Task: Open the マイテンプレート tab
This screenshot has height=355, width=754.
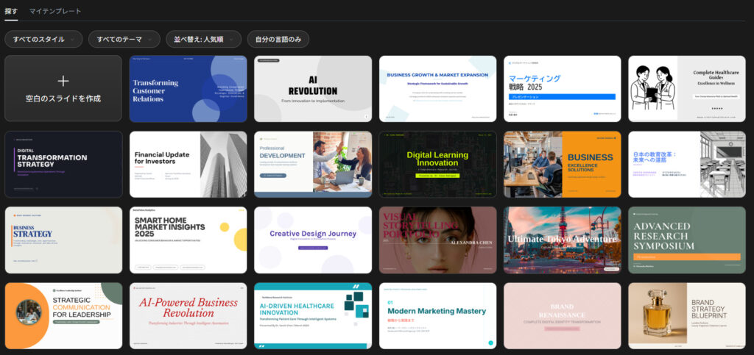Action: [55, 11]
